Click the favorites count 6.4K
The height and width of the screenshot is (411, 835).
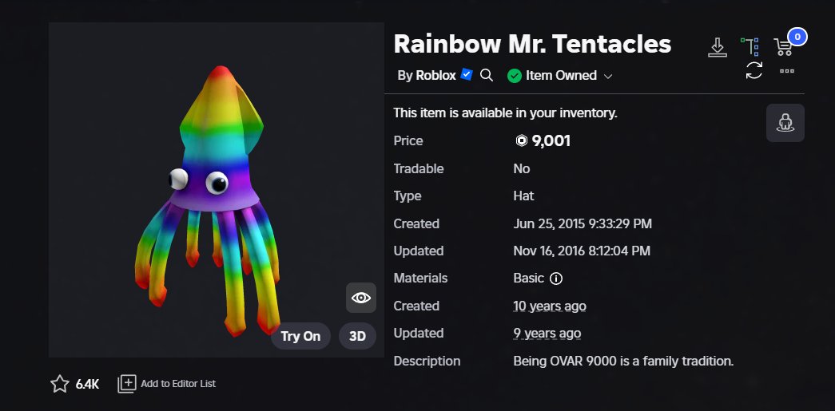pos(87,384)
